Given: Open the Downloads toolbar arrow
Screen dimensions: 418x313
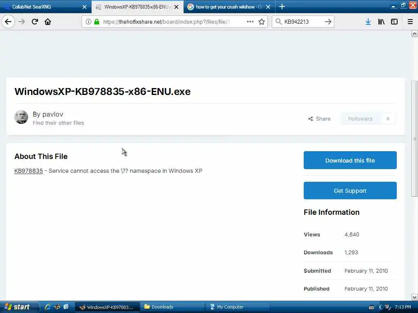Looking at the screenshot, I should [368, 22].
